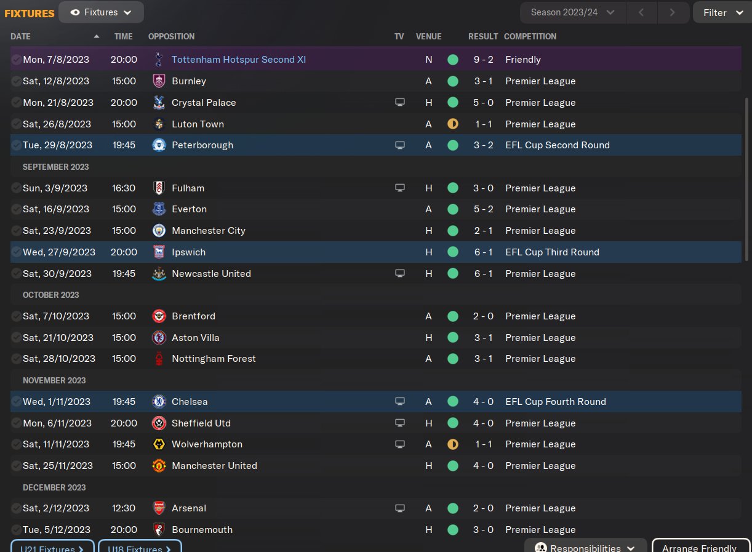Click the Tottenham Hotspur Second XI club badge
The height and width of the screenshot is (552, 752).
(159, 60)
